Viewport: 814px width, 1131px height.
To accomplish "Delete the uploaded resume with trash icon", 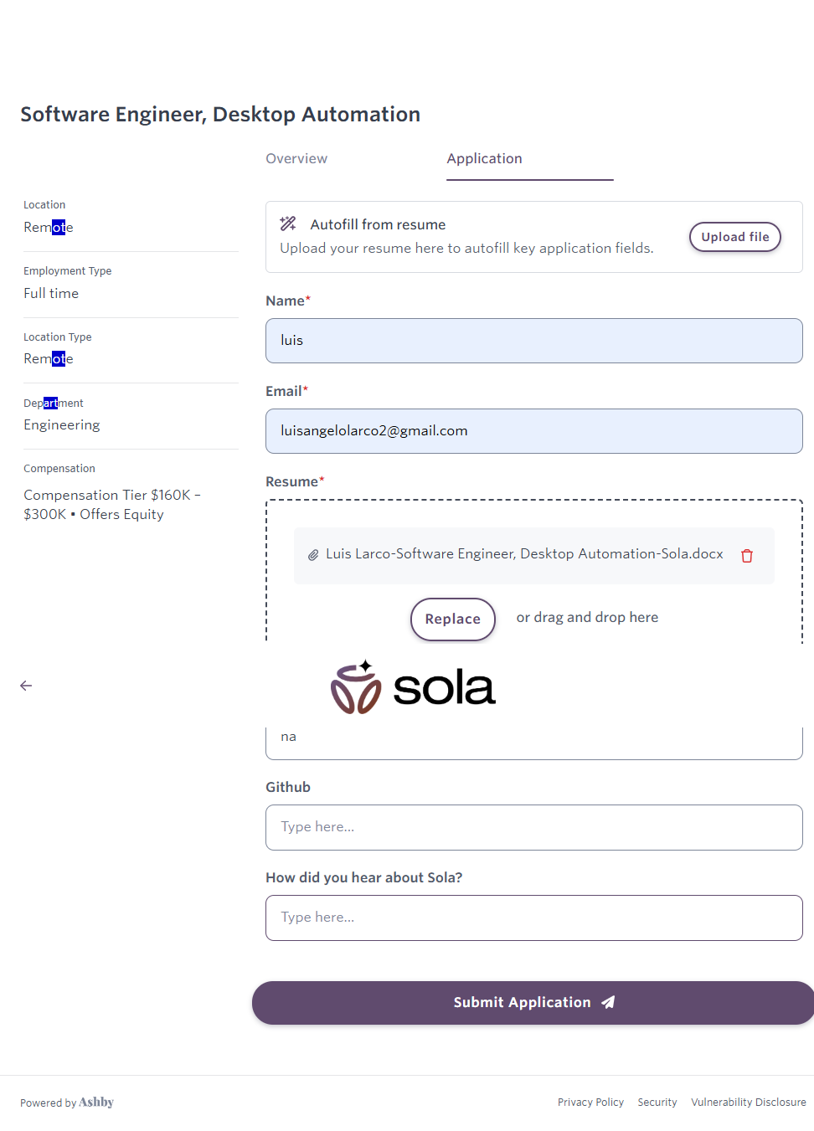I will pyautogui.click(x=747, y=556).
